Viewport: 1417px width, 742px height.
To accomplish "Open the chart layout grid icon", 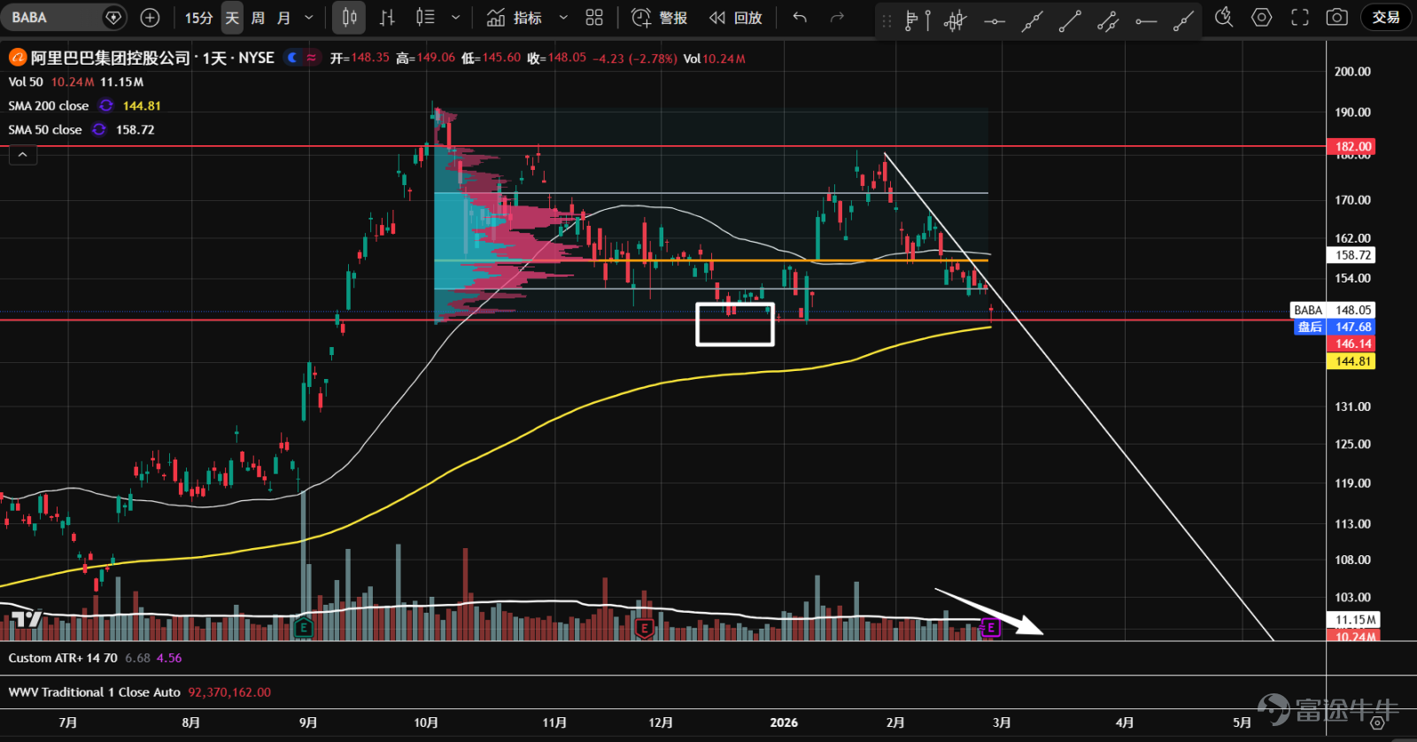I will tap(594, 18).
